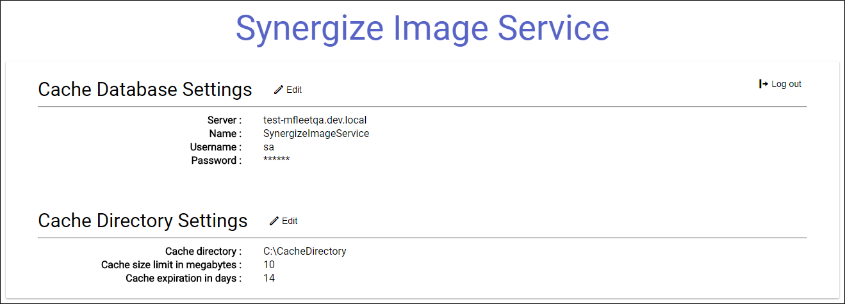Image resolution: width=845 pixels, height=304 pixels.
Task: Click the Log out link text
Action: click(786, 84)
